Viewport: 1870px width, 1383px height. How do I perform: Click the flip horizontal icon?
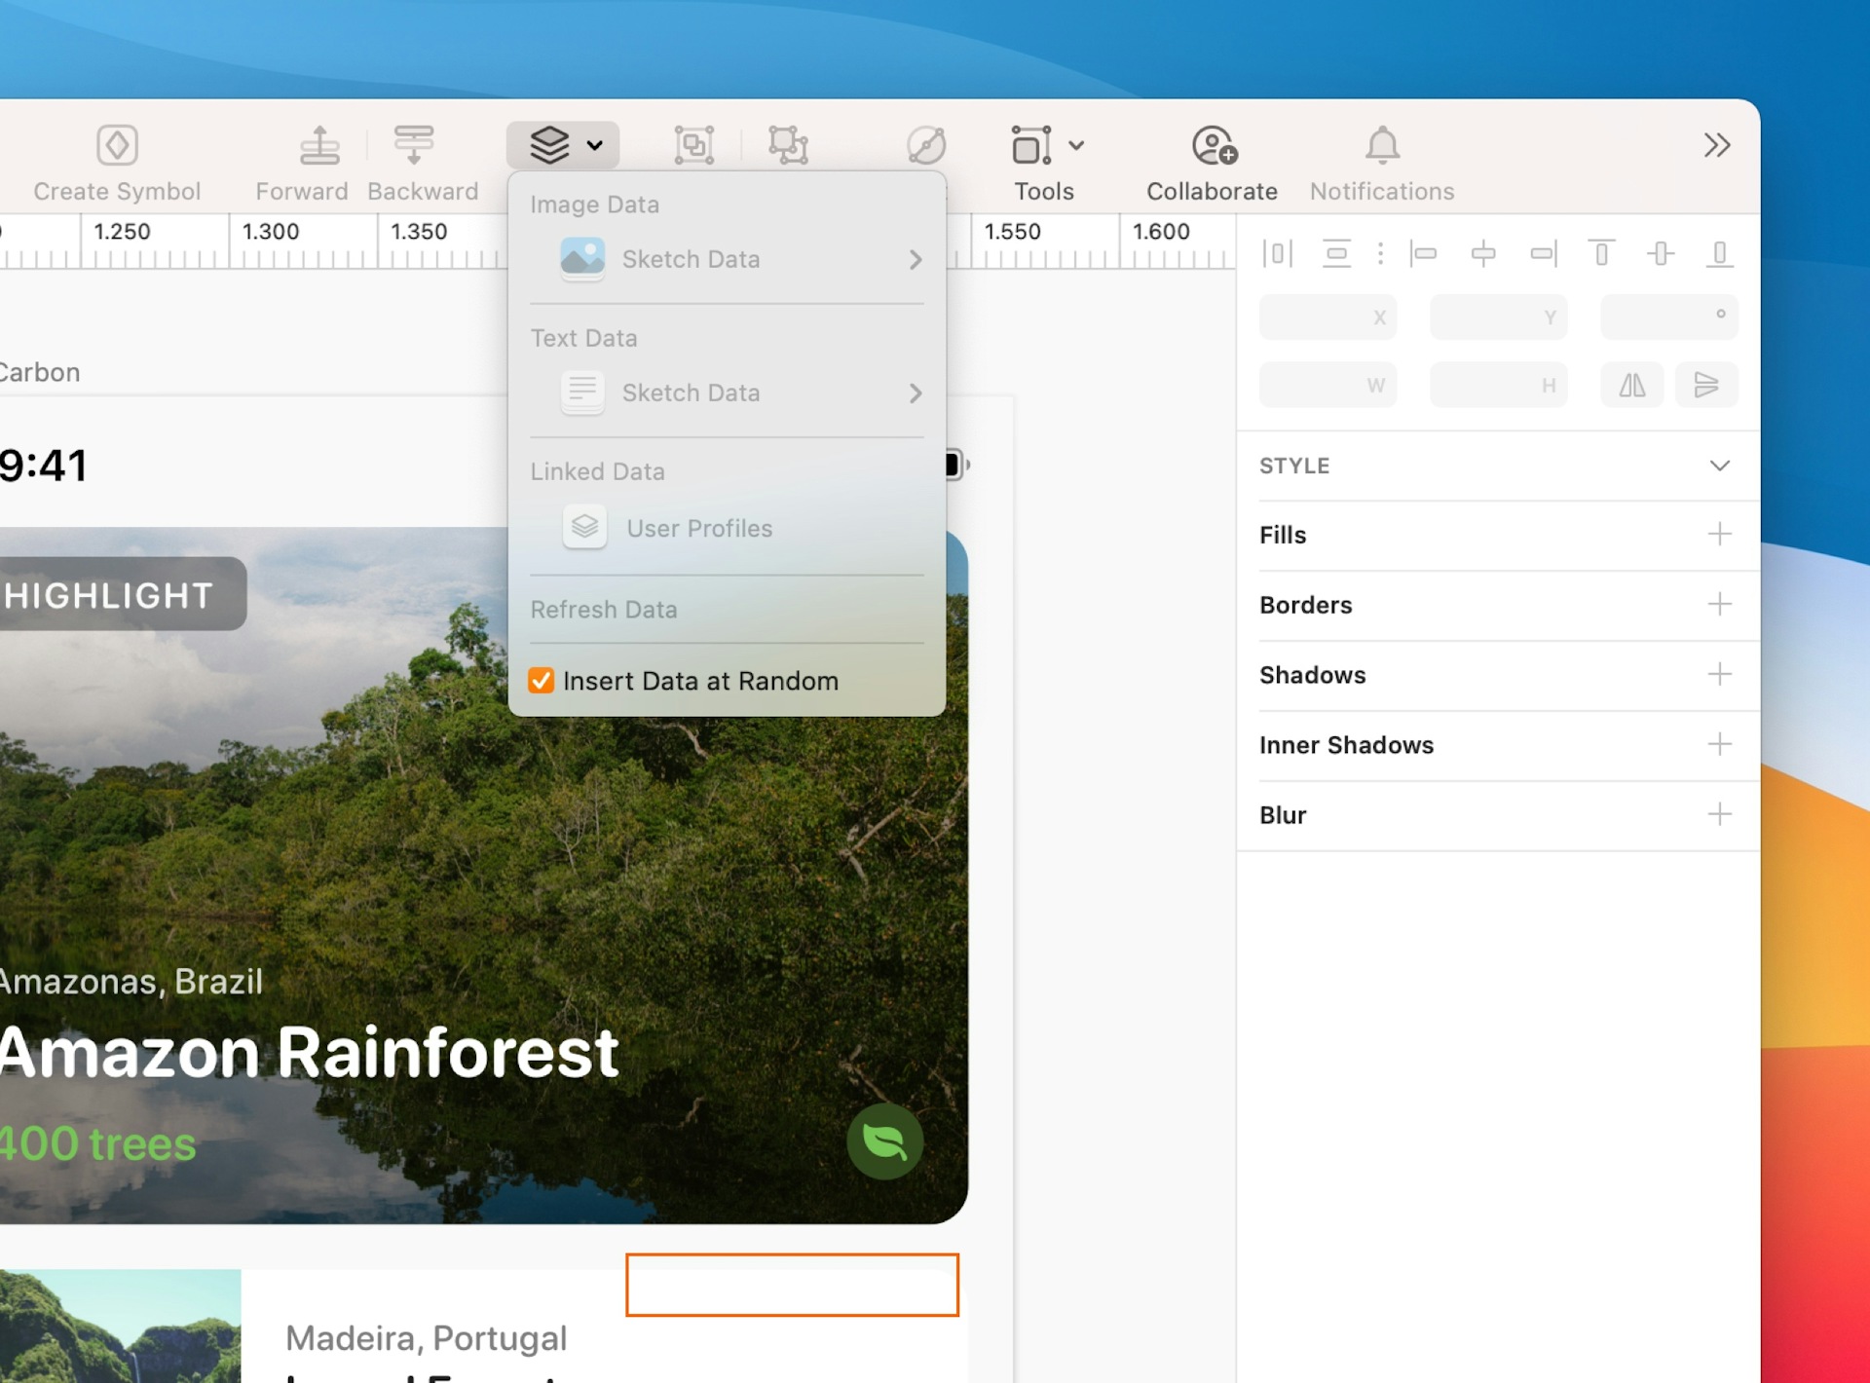click(x=1632, y=385)
